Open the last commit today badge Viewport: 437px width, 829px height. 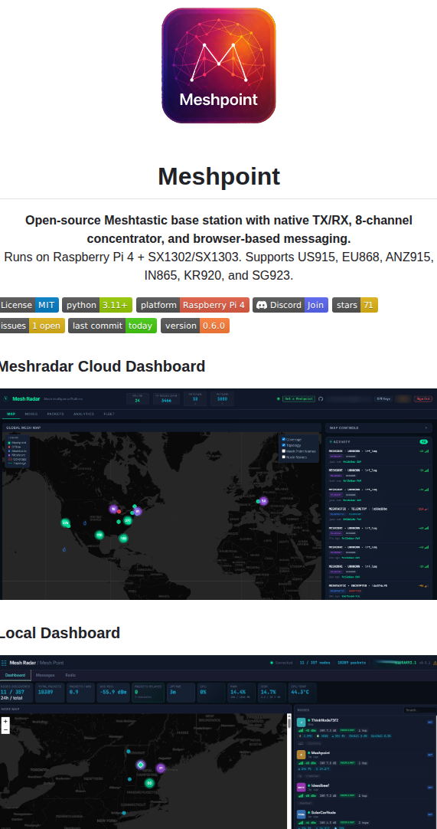[113, 326]
